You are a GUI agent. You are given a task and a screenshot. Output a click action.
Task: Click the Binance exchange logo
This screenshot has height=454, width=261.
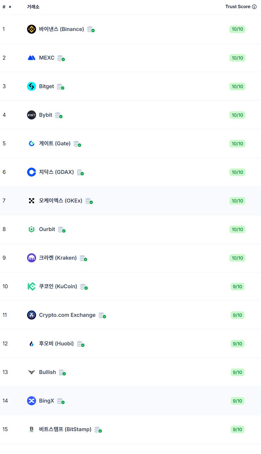coord(32,29)
